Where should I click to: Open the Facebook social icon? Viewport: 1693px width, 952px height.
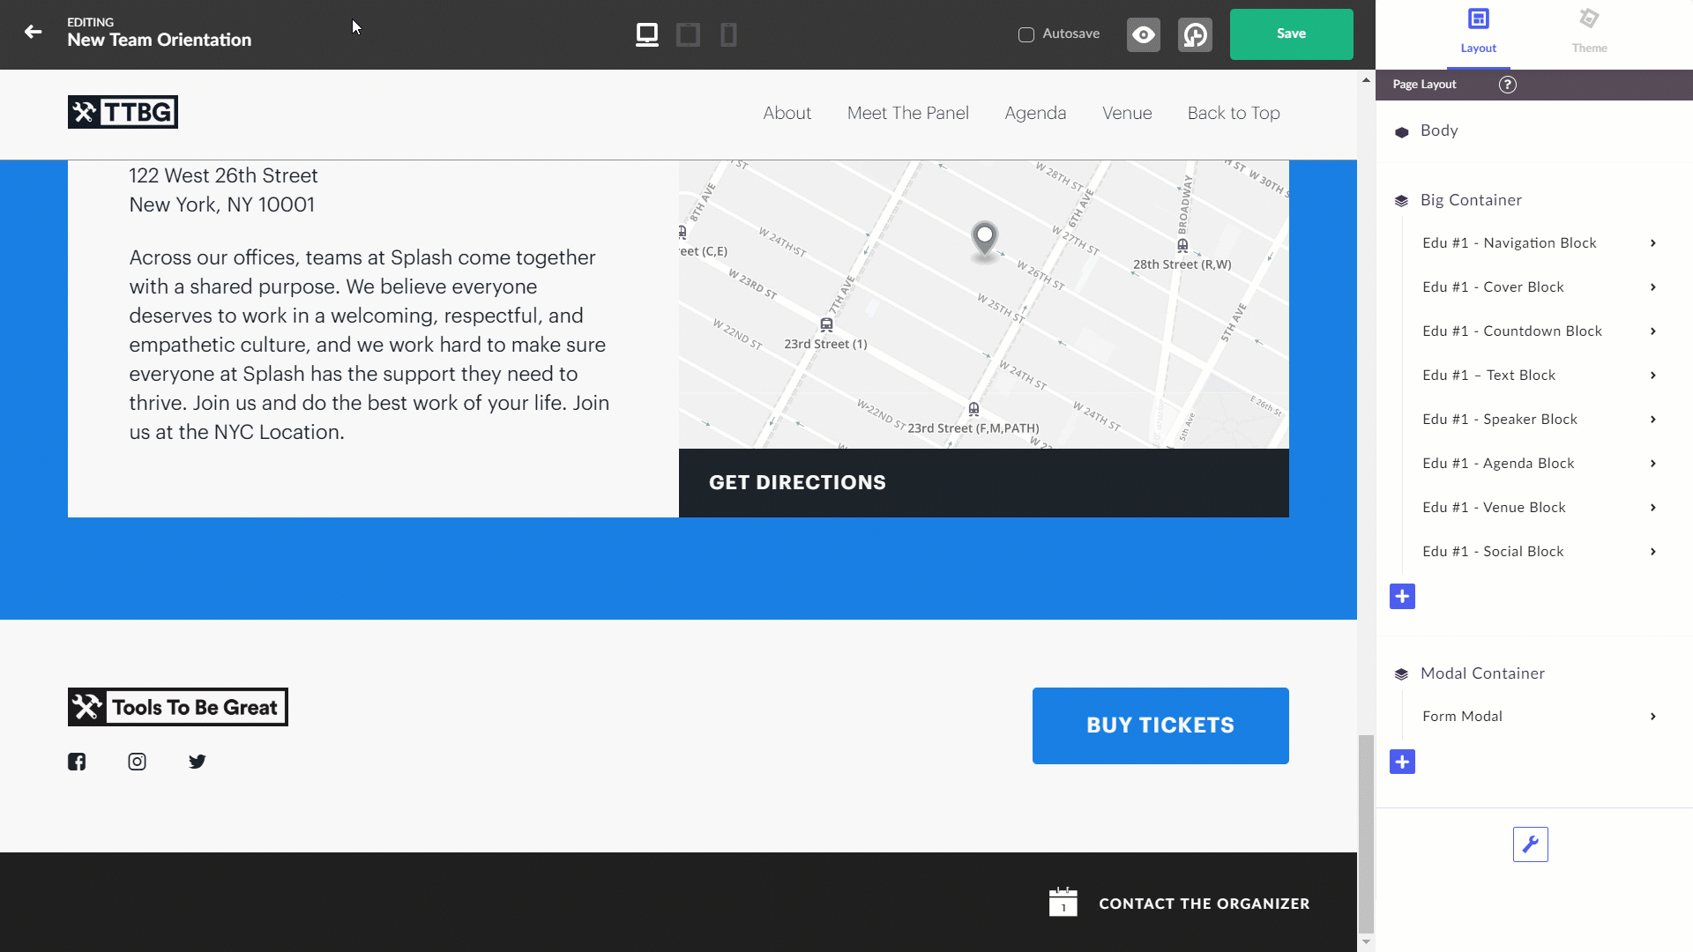tap(77, 762)
